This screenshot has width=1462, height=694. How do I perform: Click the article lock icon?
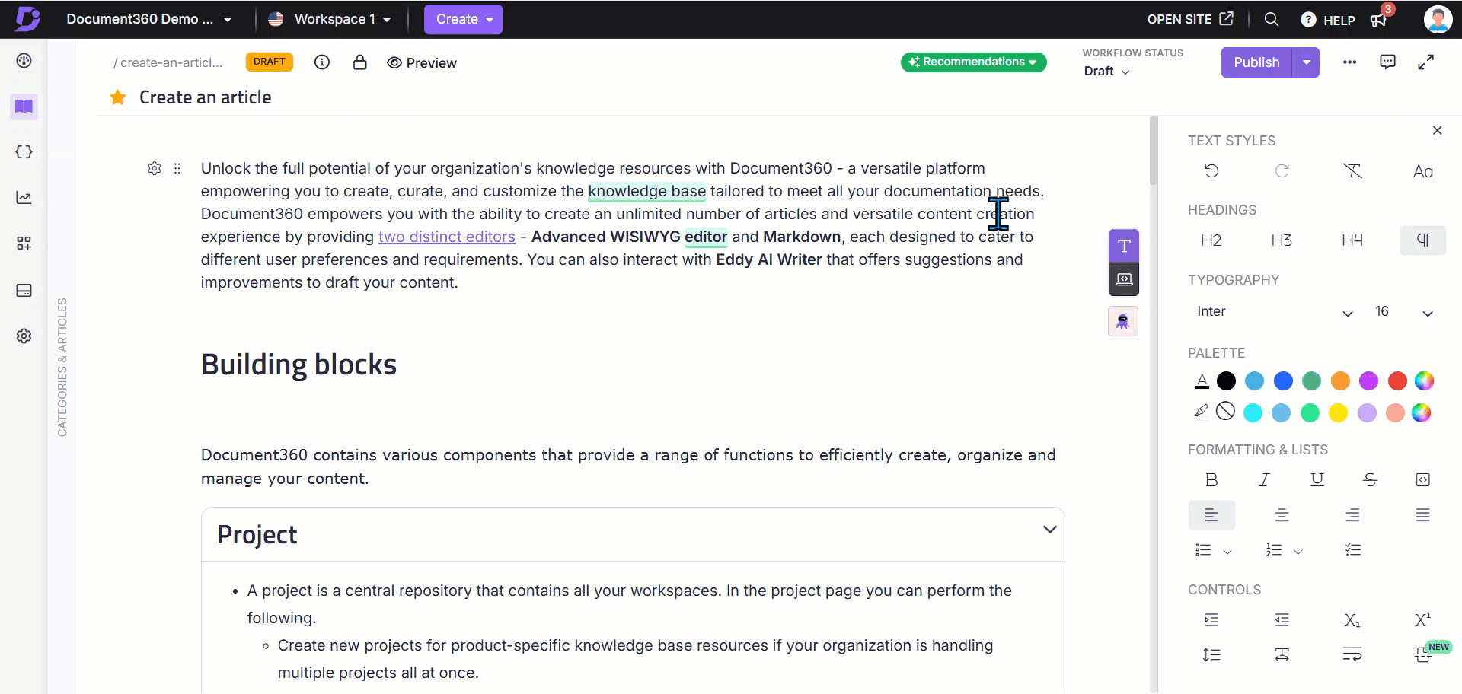[x=360, y=62]
